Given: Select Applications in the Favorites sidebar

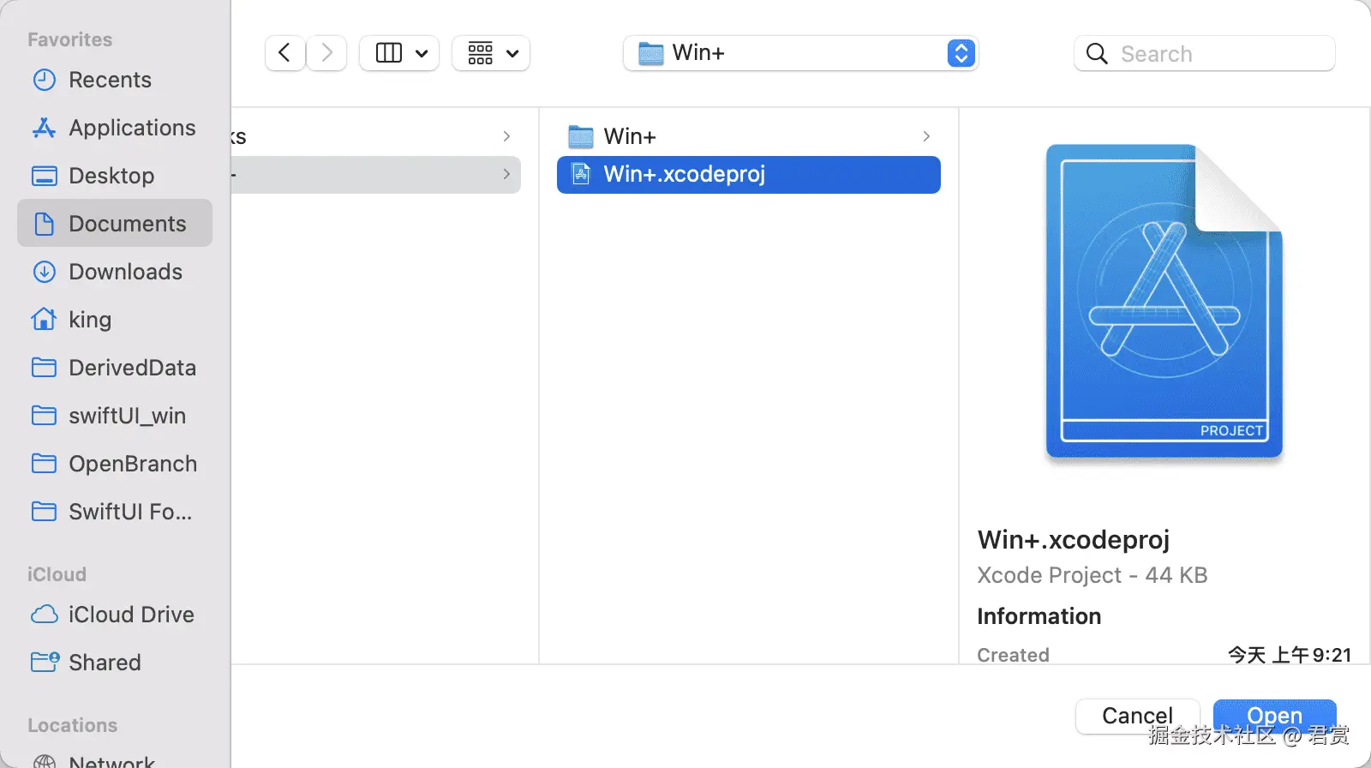Looking at the screenshot, I should tap(114, 128).
